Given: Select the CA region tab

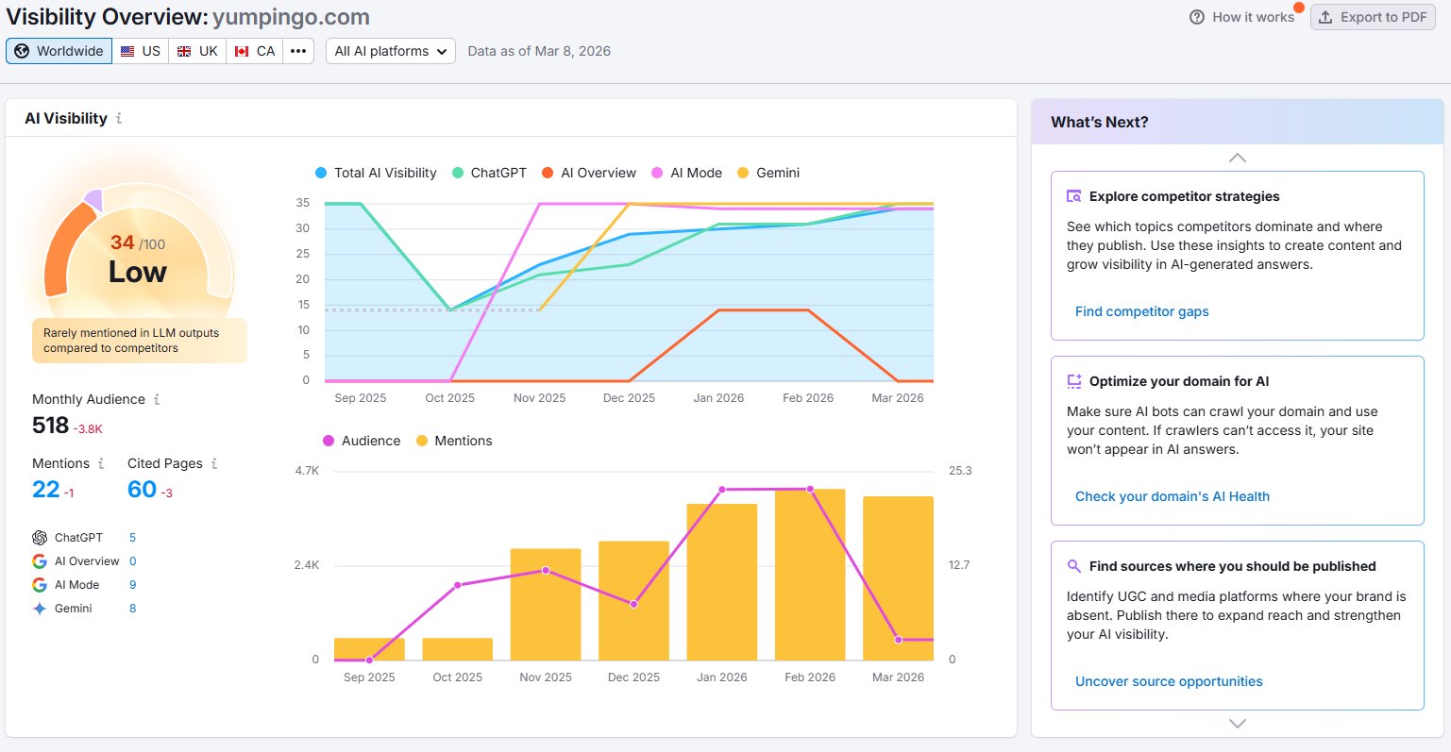Looking at the screenshot, I should (255, 51).
